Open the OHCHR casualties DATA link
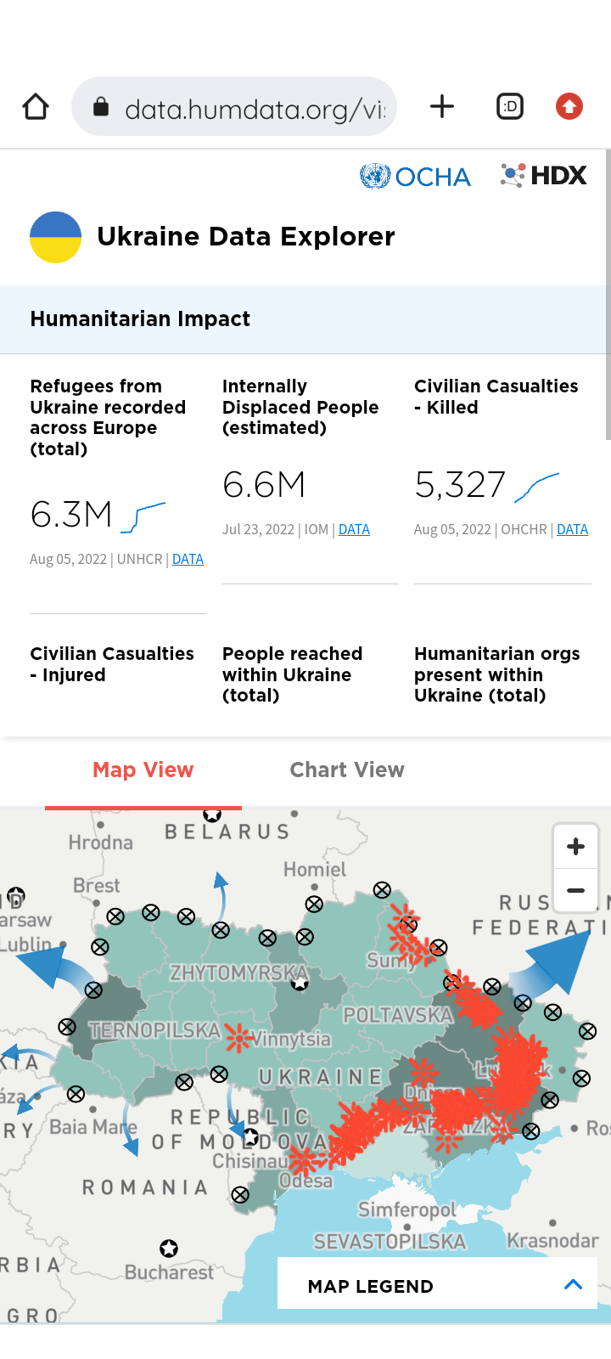The width and height of the screenshot is (611, 1359). point(572,529)
